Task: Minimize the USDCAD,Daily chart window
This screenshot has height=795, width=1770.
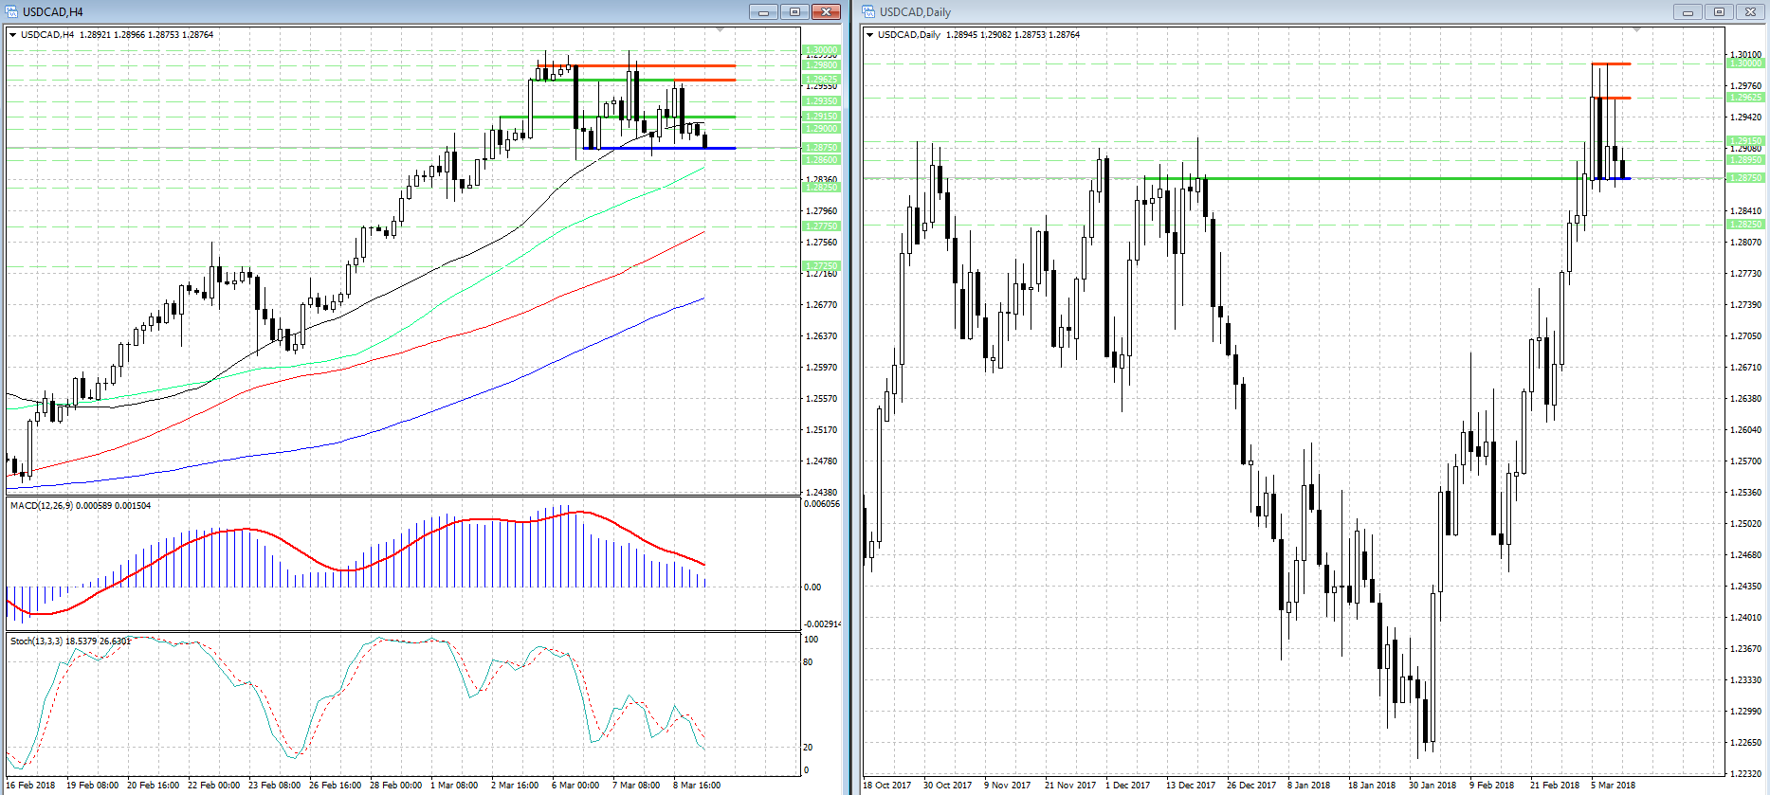Action: [x=1687, y=12]
